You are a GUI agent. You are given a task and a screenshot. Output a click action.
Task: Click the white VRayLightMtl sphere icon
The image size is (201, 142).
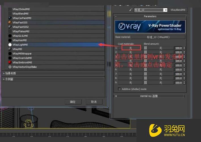(10, 45)
